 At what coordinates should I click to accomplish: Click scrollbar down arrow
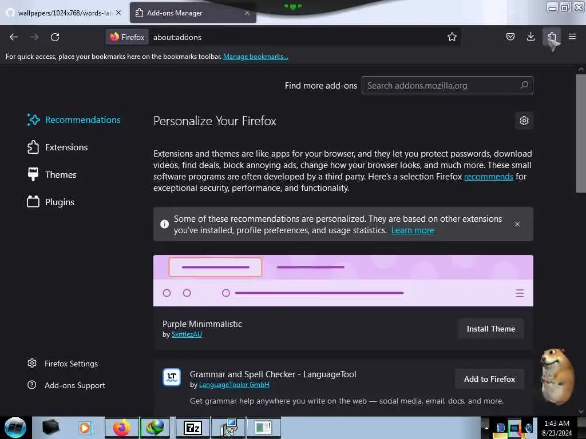coord(581,412)
